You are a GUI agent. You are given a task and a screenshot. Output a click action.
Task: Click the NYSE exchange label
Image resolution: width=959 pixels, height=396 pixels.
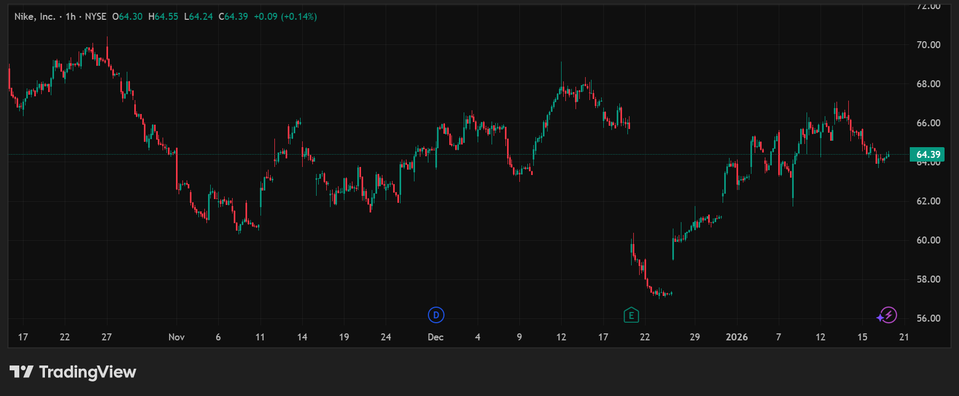[96, 17]
